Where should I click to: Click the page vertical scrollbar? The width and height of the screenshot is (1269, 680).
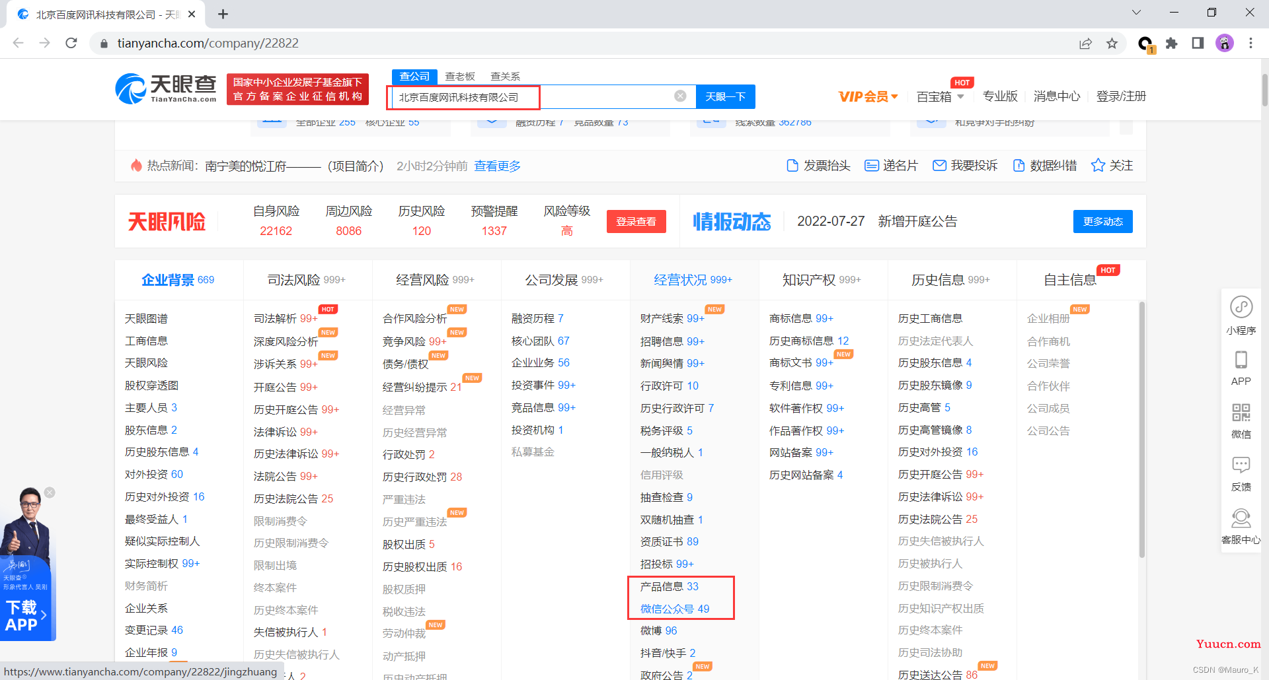[x=1264, y=89]
